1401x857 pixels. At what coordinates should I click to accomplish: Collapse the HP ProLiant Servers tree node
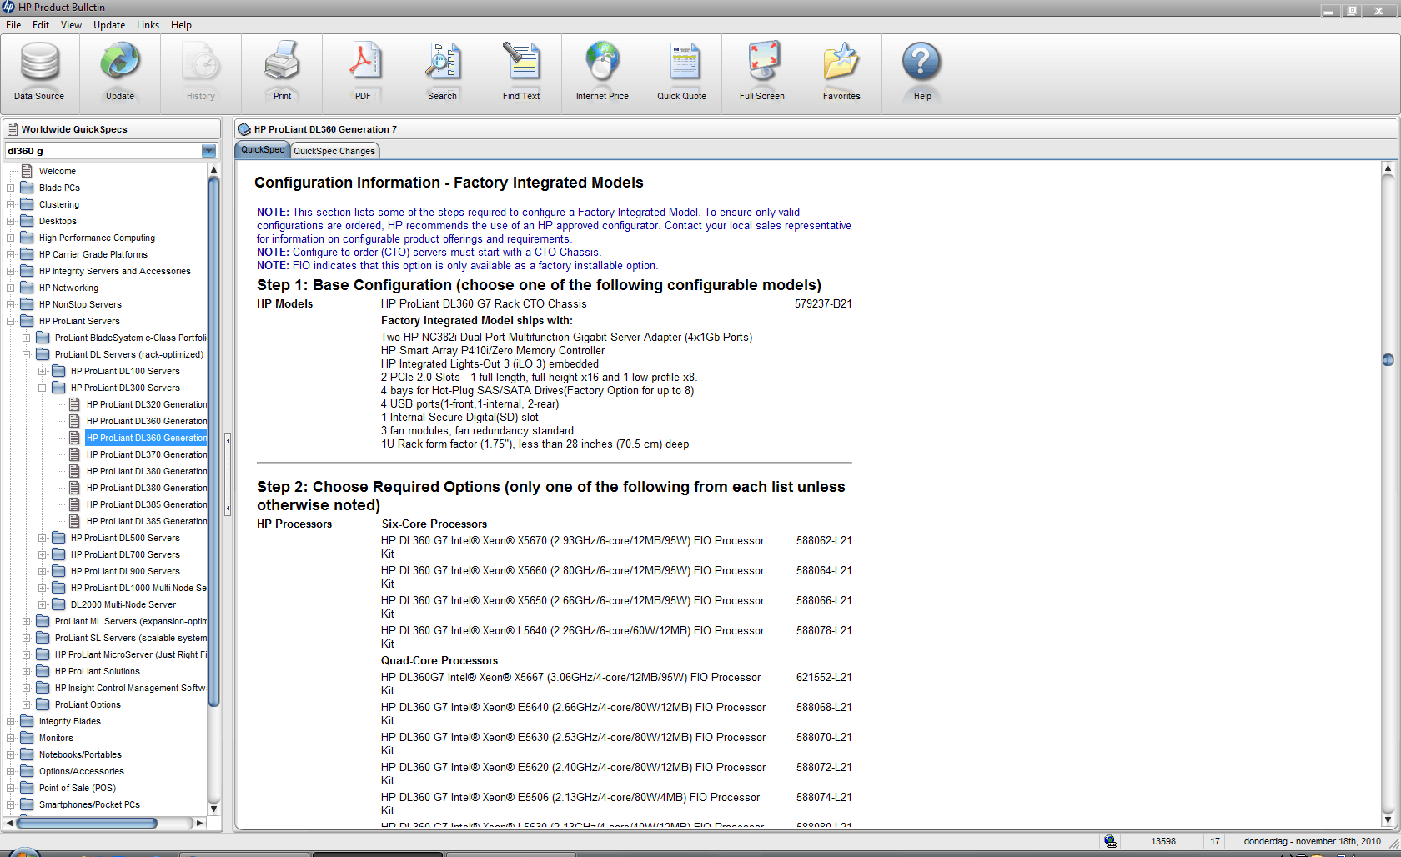point(10,321)
